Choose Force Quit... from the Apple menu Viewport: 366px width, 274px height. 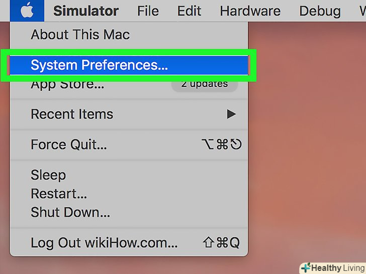69,145
